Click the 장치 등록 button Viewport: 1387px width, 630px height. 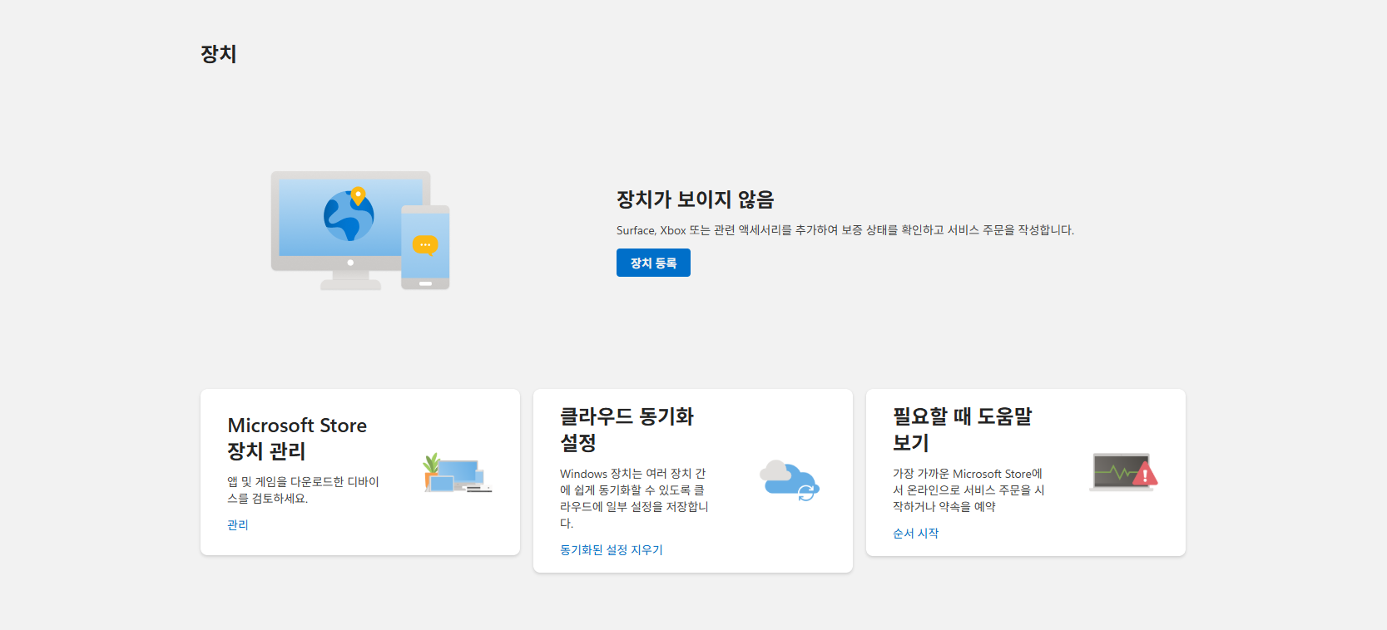tap(653, 263)
